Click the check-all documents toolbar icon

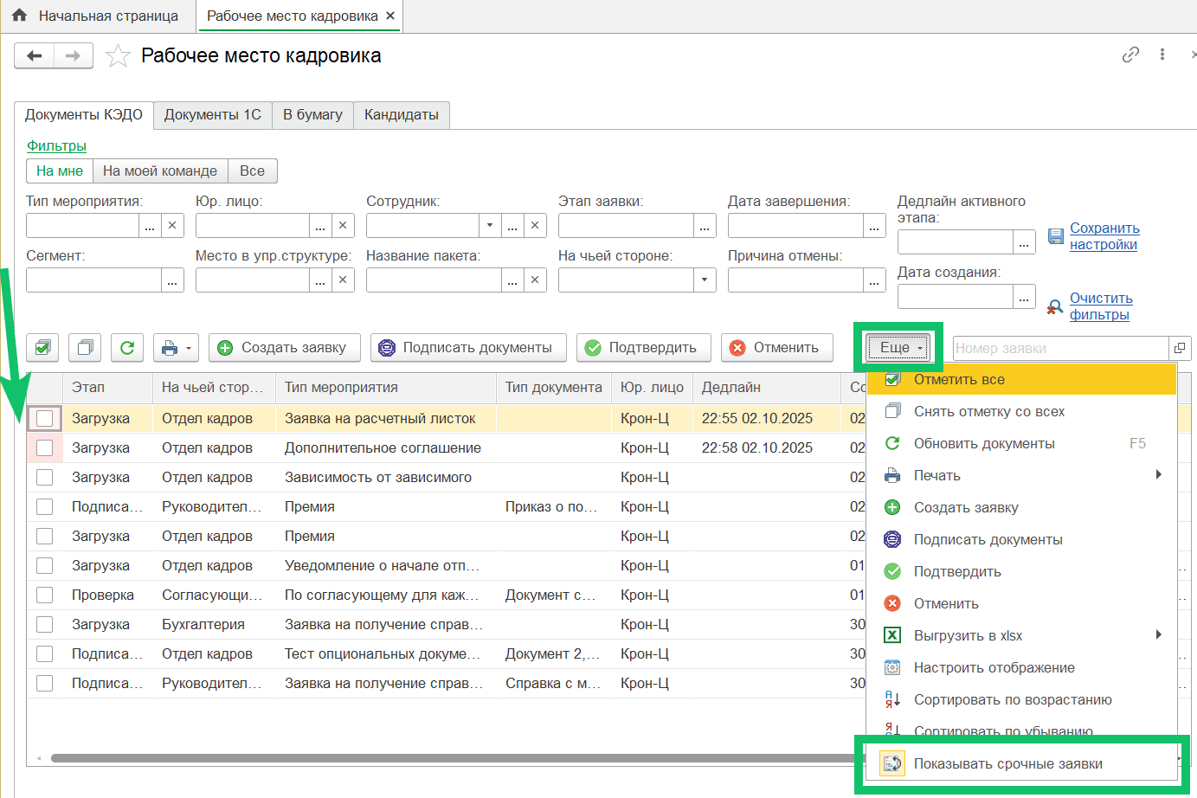point(42,348)
